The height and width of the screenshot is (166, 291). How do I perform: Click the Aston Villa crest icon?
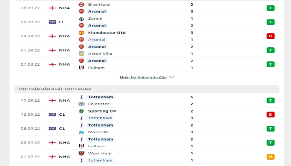[81, 54]
